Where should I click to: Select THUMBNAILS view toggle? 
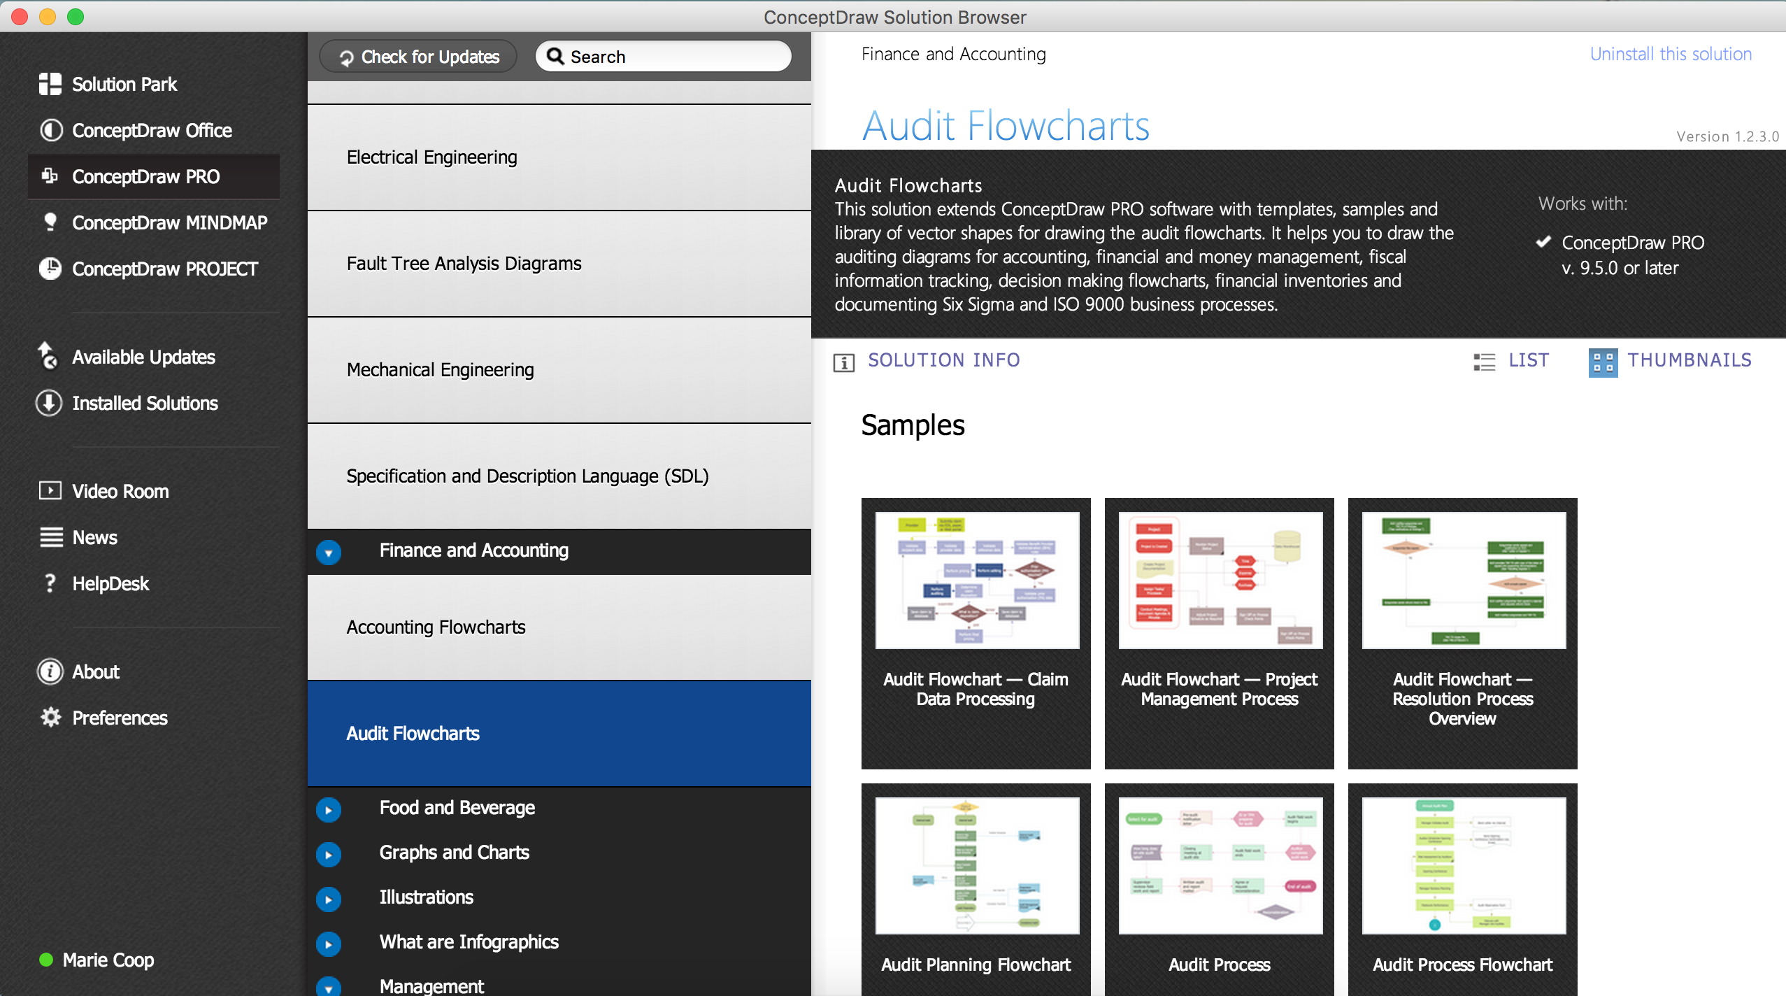tap(1669, 360)
